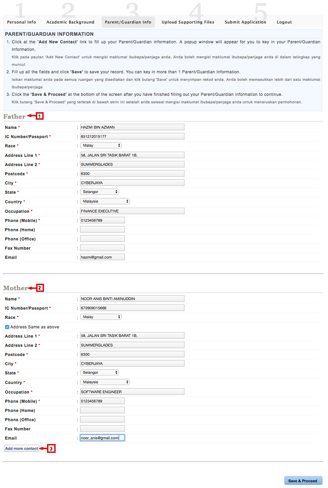The image size is (328, 488).
Task: Edit Mother's Email noor_anis@gmail.com field
Action: tap(102, 438)
